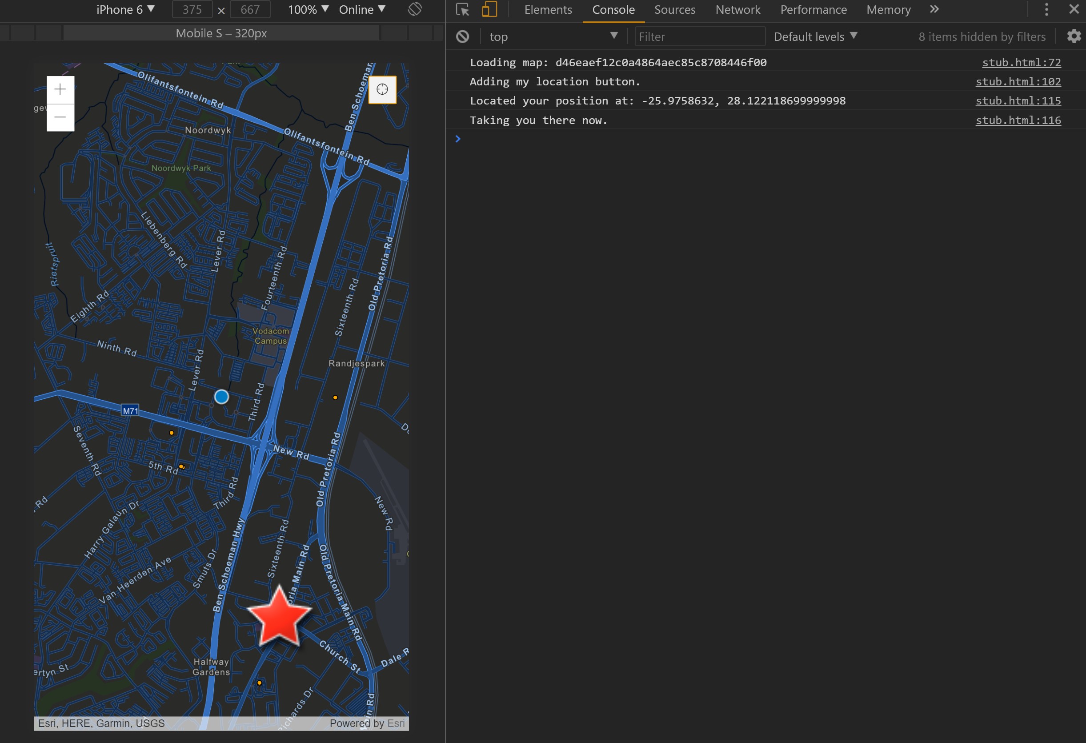1086x743 pixels.
Task: Click the Esri attribution link
Action: 396,723
